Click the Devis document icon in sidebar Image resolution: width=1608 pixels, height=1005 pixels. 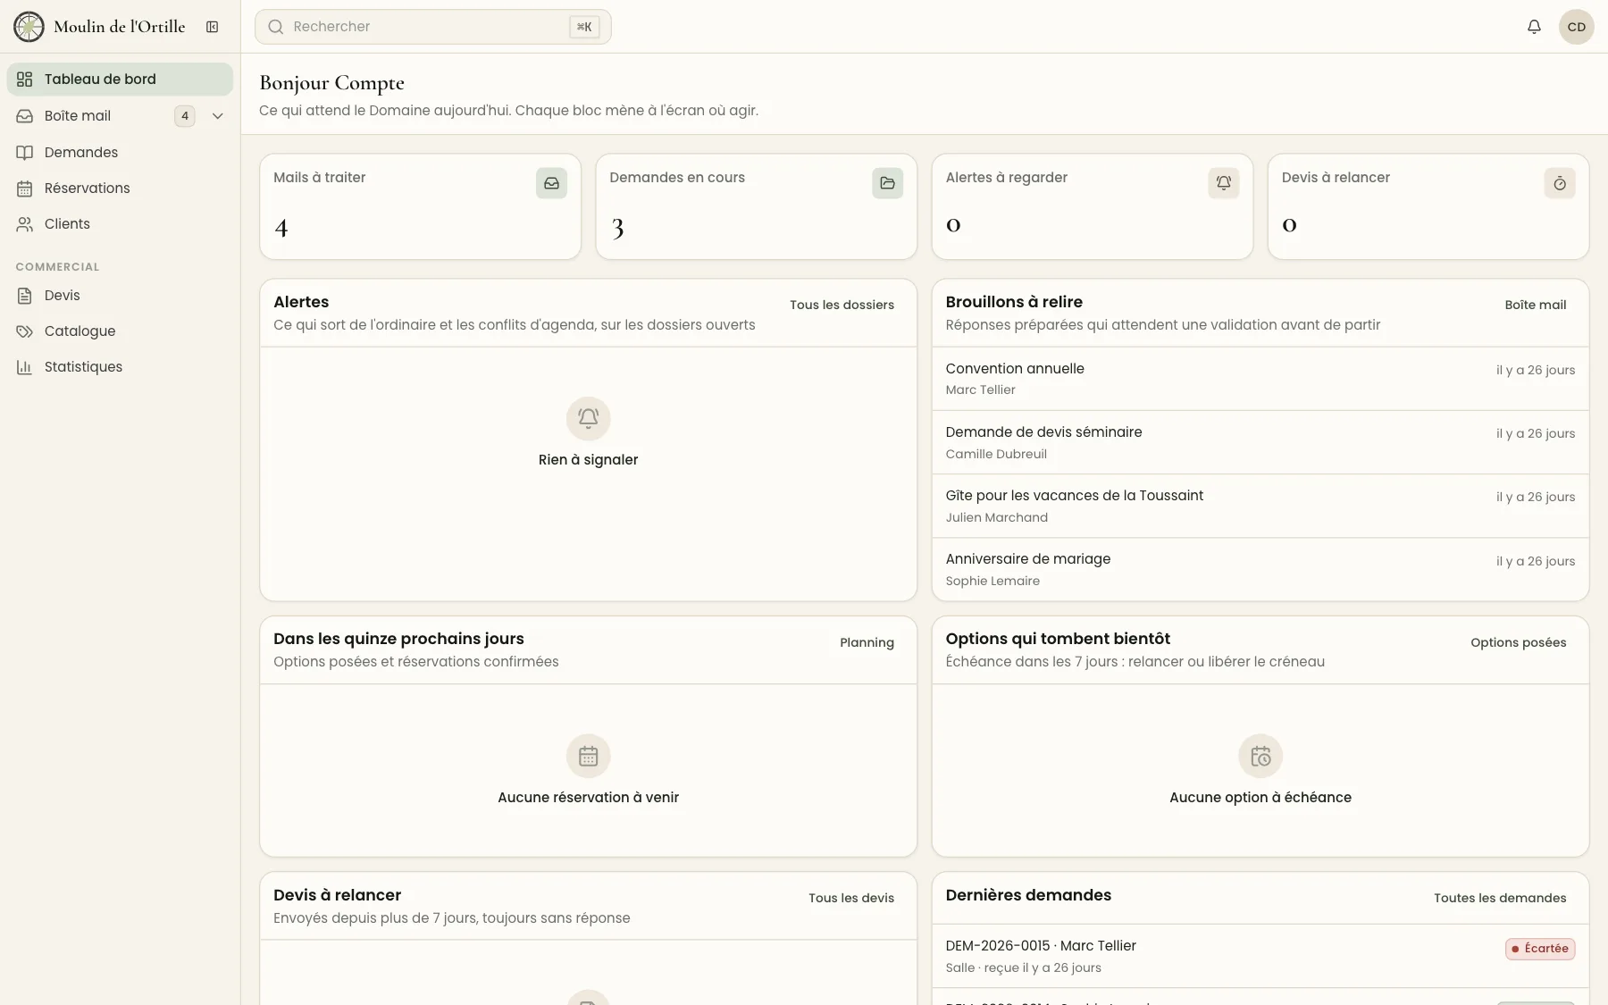coord(25,296)
